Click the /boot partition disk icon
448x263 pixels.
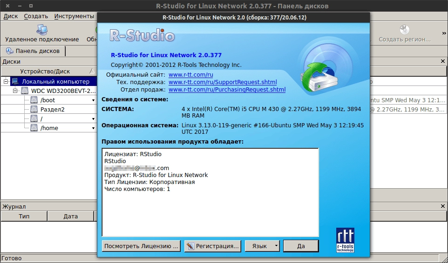coord(34,100)
